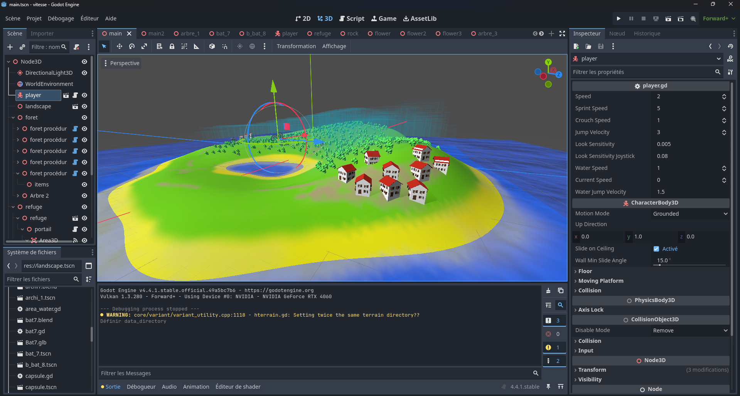The image size is (740, 396).
Task: Click the Play project button
Action: 619,18
